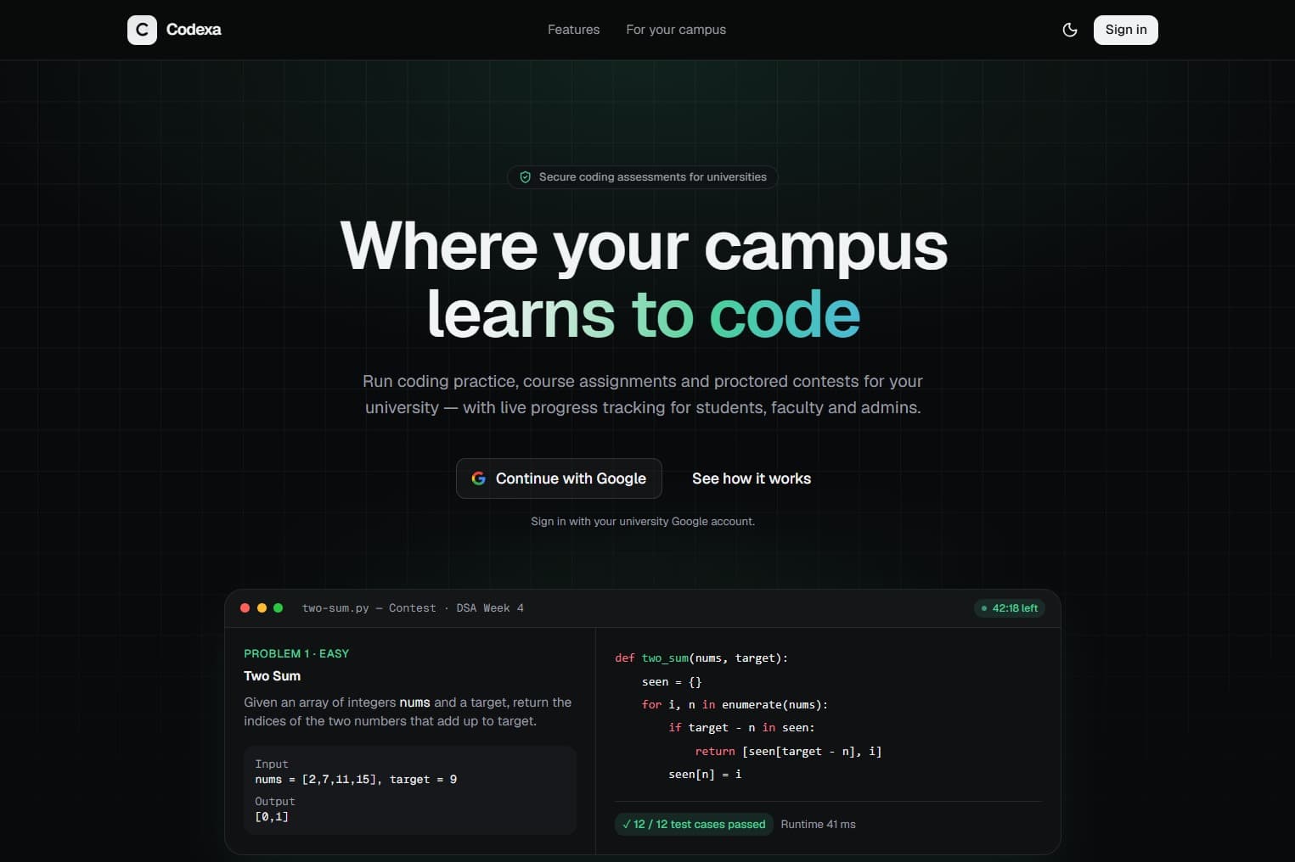
Task: Click the Google logo icon
Action: (479, 479)
